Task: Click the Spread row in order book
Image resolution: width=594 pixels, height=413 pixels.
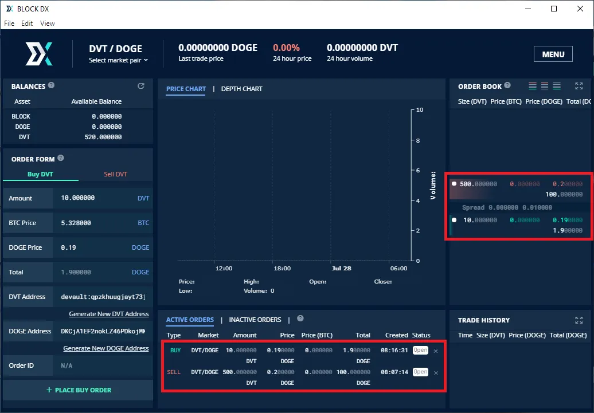Action: coord(521,207)
